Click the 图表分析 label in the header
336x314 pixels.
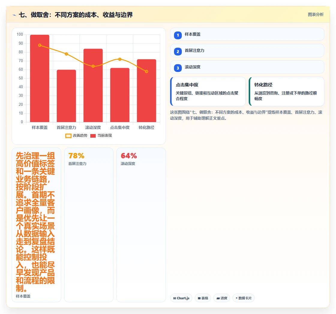click(x=316, y=15)
